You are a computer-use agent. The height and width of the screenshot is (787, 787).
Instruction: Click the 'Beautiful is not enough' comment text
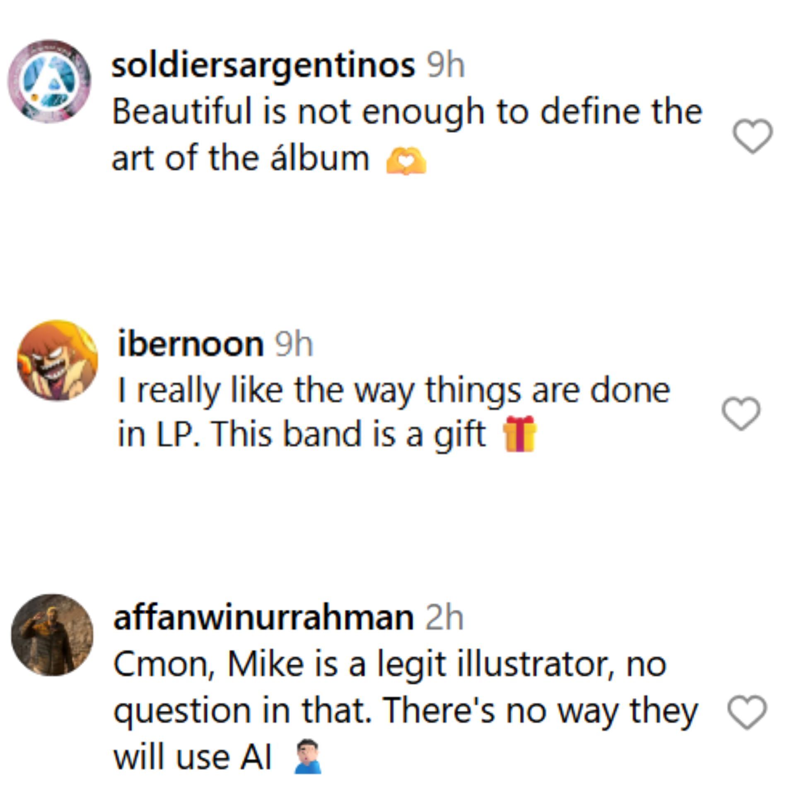(407, 112)
